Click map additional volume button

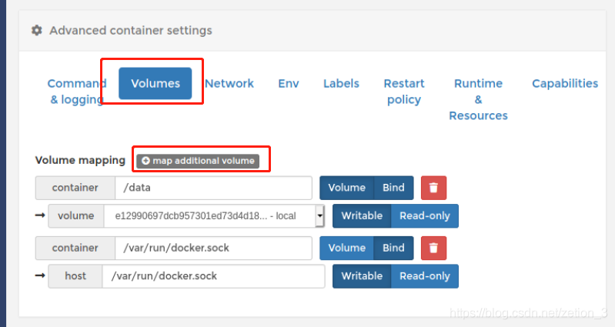tap(198, 161)
